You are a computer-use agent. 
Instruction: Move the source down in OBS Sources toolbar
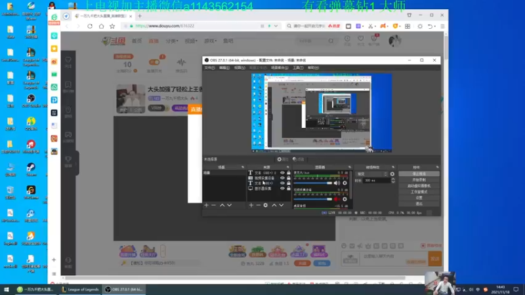[282, 205]
